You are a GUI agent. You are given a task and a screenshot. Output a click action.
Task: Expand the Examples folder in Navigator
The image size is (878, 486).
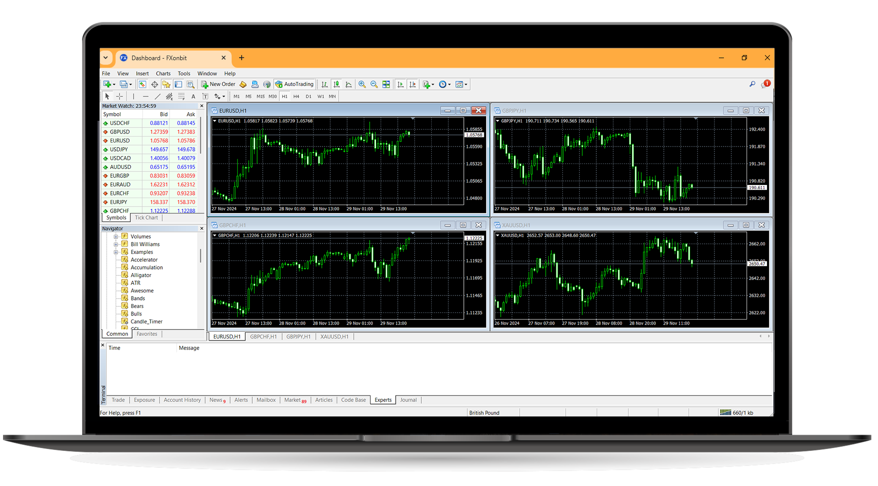click(x=116, y=251)
